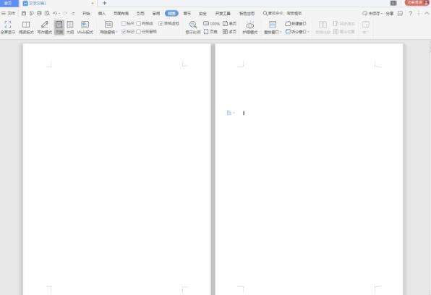Switch to the References ribbon tab

[140, 13]
